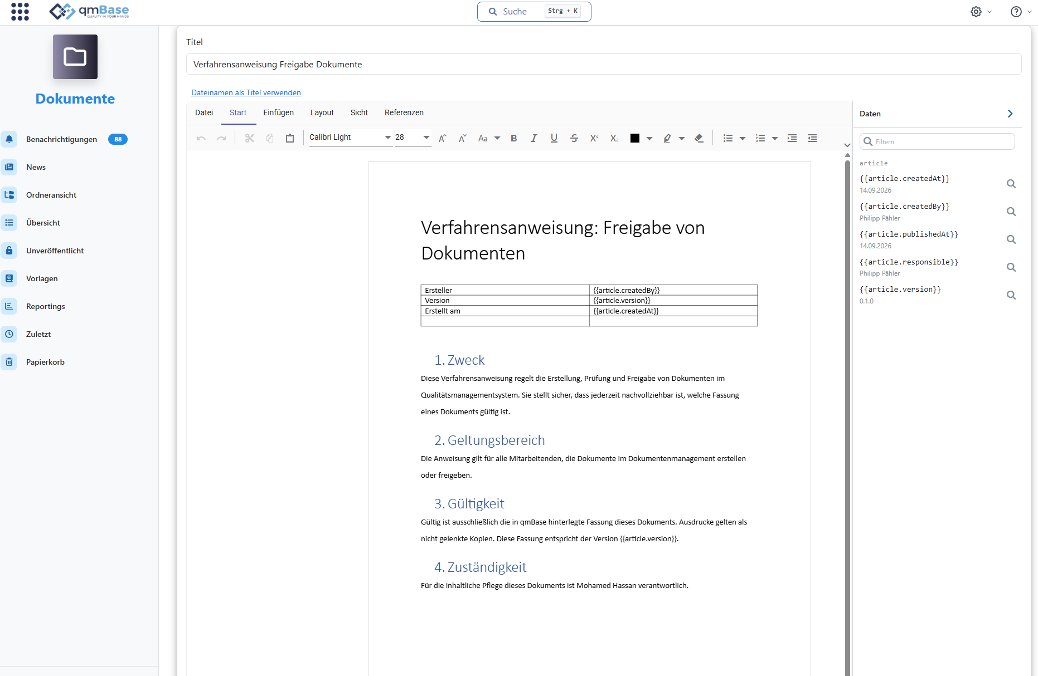Viewport: 1038px width, 676px height.
Task: Click the copy icon in toolbar
Action: [270, 138]
